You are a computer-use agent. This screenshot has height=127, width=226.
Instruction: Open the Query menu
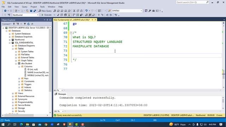coord(24,7)
